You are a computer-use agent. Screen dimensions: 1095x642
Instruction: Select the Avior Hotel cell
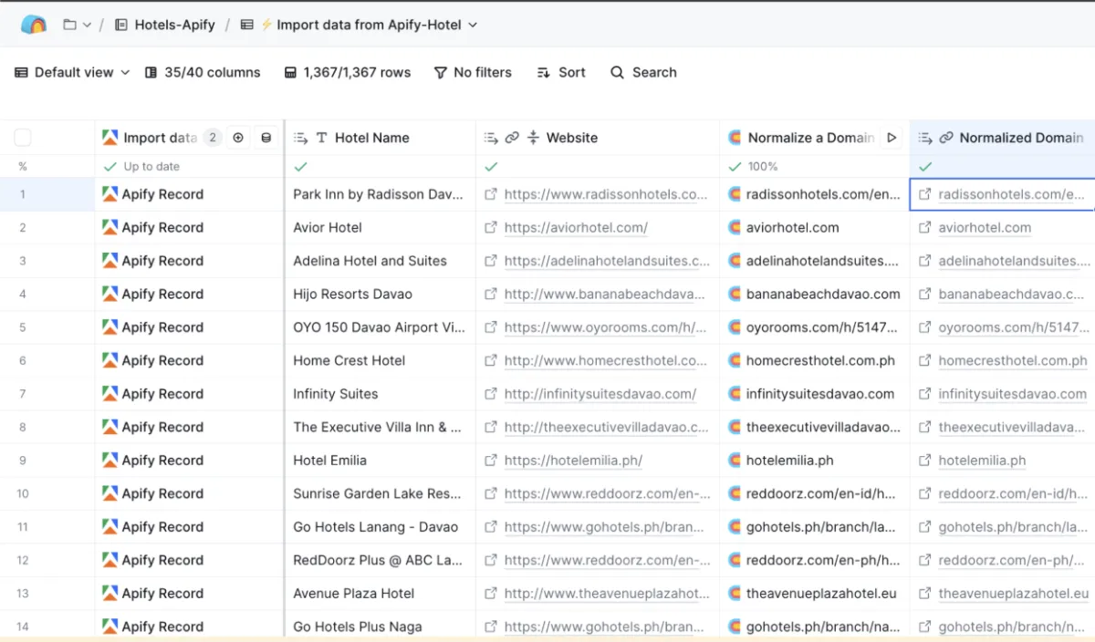tap(381, 227)
